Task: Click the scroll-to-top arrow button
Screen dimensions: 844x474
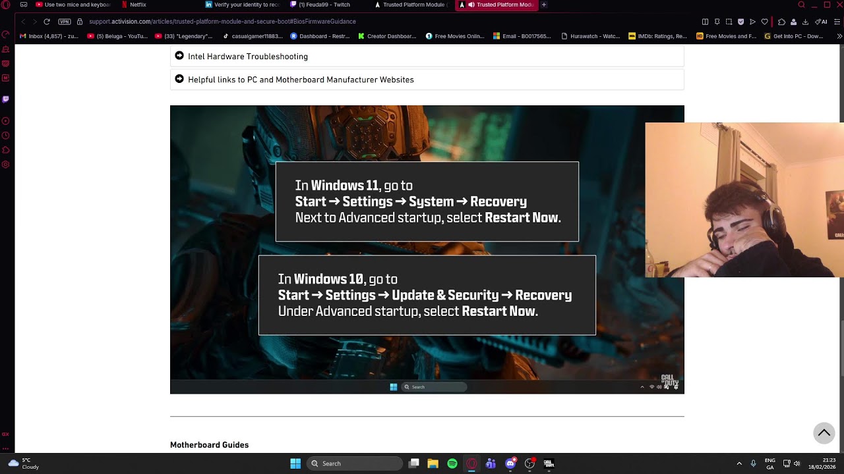Action: coord(824,433)
